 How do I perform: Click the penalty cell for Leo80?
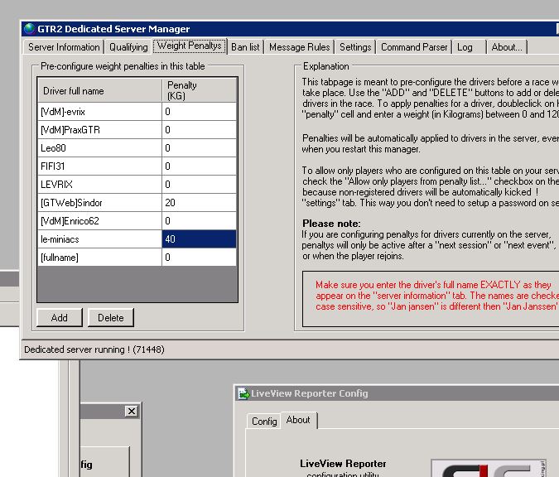(x=200, y=148)
